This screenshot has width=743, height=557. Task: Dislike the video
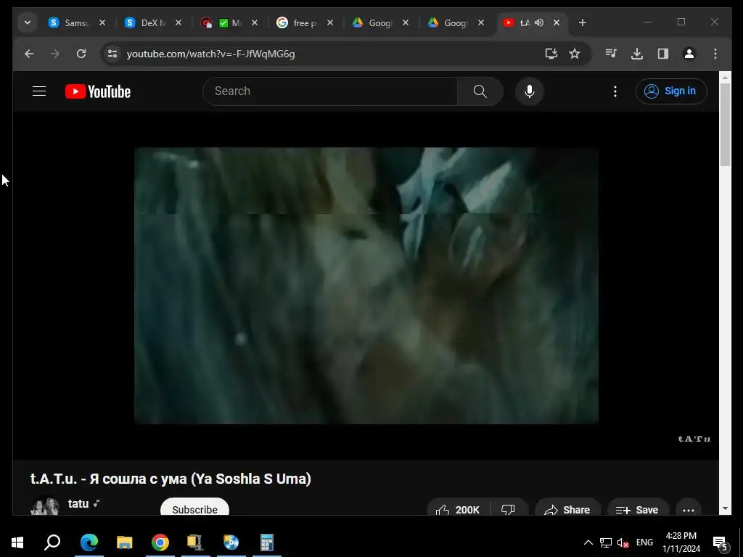point(509,508)
